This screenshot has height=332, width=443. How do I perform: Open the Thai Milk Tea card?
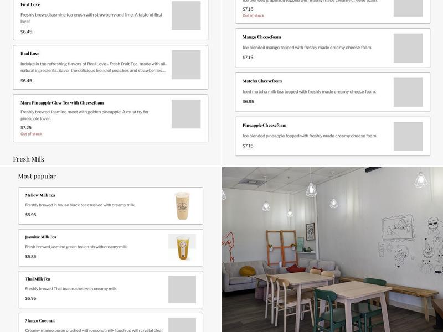[x=110, y=289]
